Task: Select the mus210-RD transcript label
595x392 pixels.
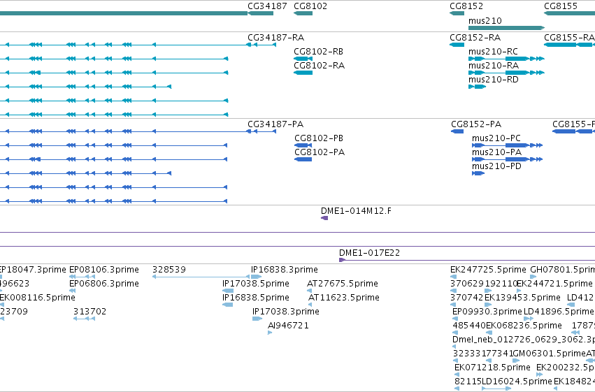Action: tap(494, 80)
